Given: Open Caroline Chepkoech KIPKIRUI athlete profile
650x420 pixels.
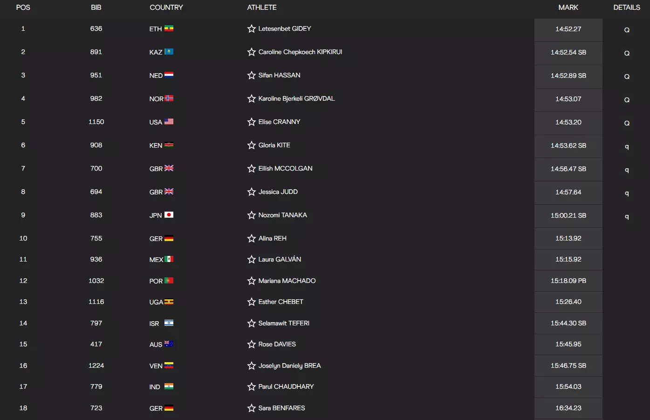Looking at the screenshot, I should click(300, 52).
